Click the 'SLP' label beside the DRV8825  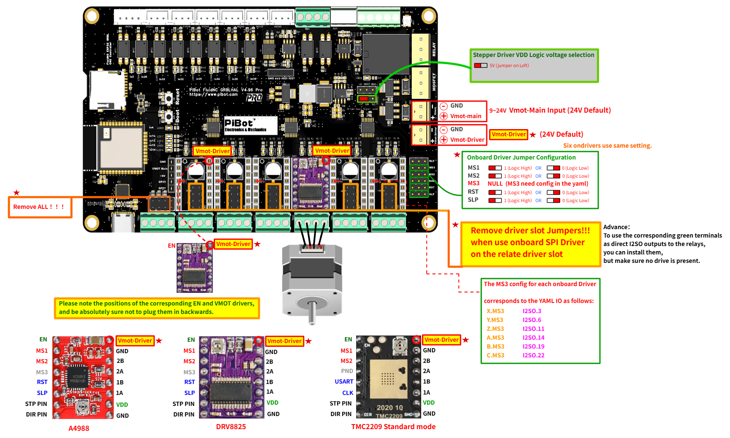point(190,393)
